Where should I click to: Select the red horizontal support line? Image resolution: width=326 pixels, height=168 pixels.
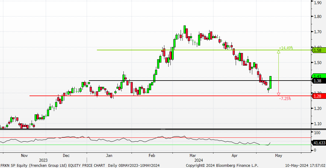(151, 96)
